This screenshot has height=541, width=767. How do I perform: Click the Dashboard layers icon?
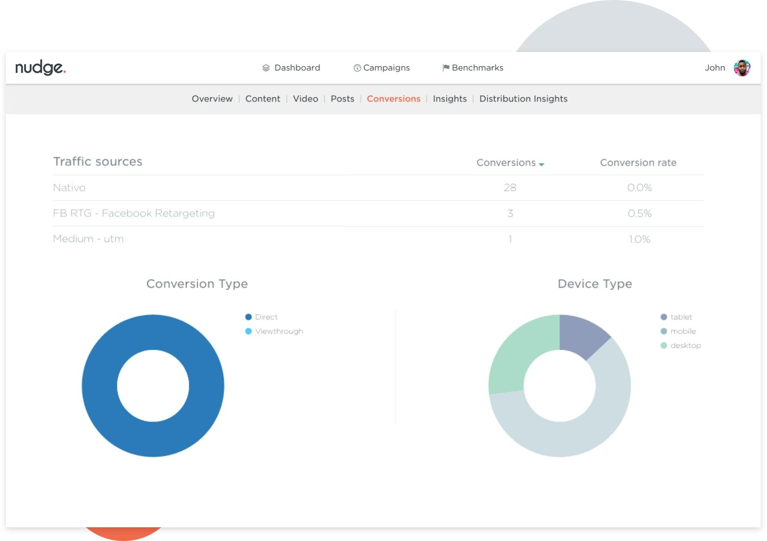coord(266,68)
